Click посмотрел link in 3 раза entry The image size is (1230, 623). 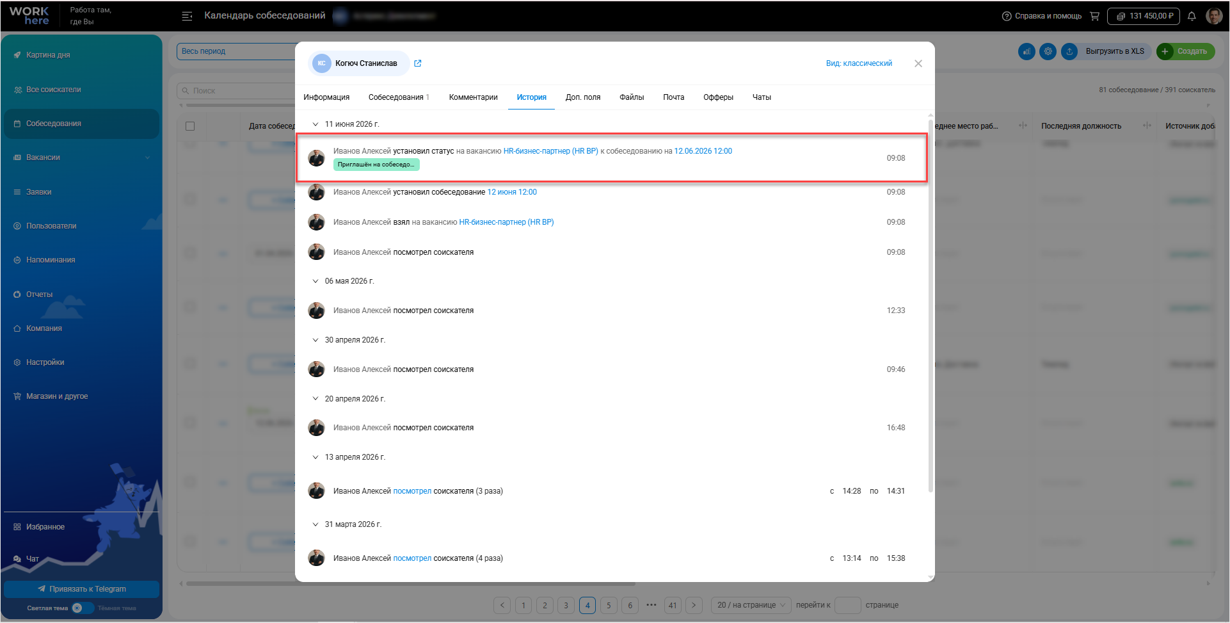click(x=412, y=491)
